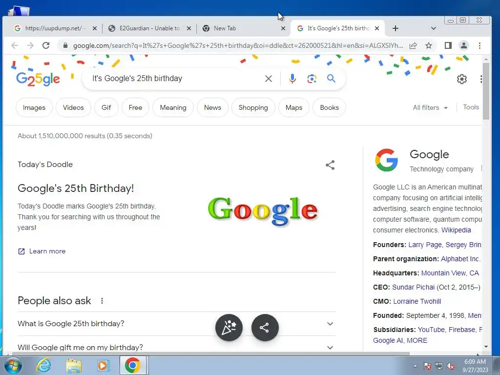Select the Free filter chip
500x375 pixels.
[x=136, y=107]
